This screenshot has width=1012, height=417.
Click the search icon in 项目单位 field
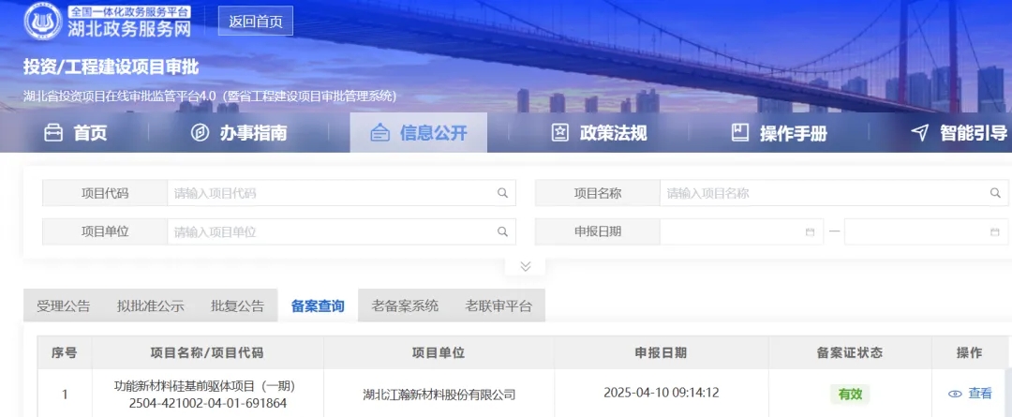click(x=502, y=231)
